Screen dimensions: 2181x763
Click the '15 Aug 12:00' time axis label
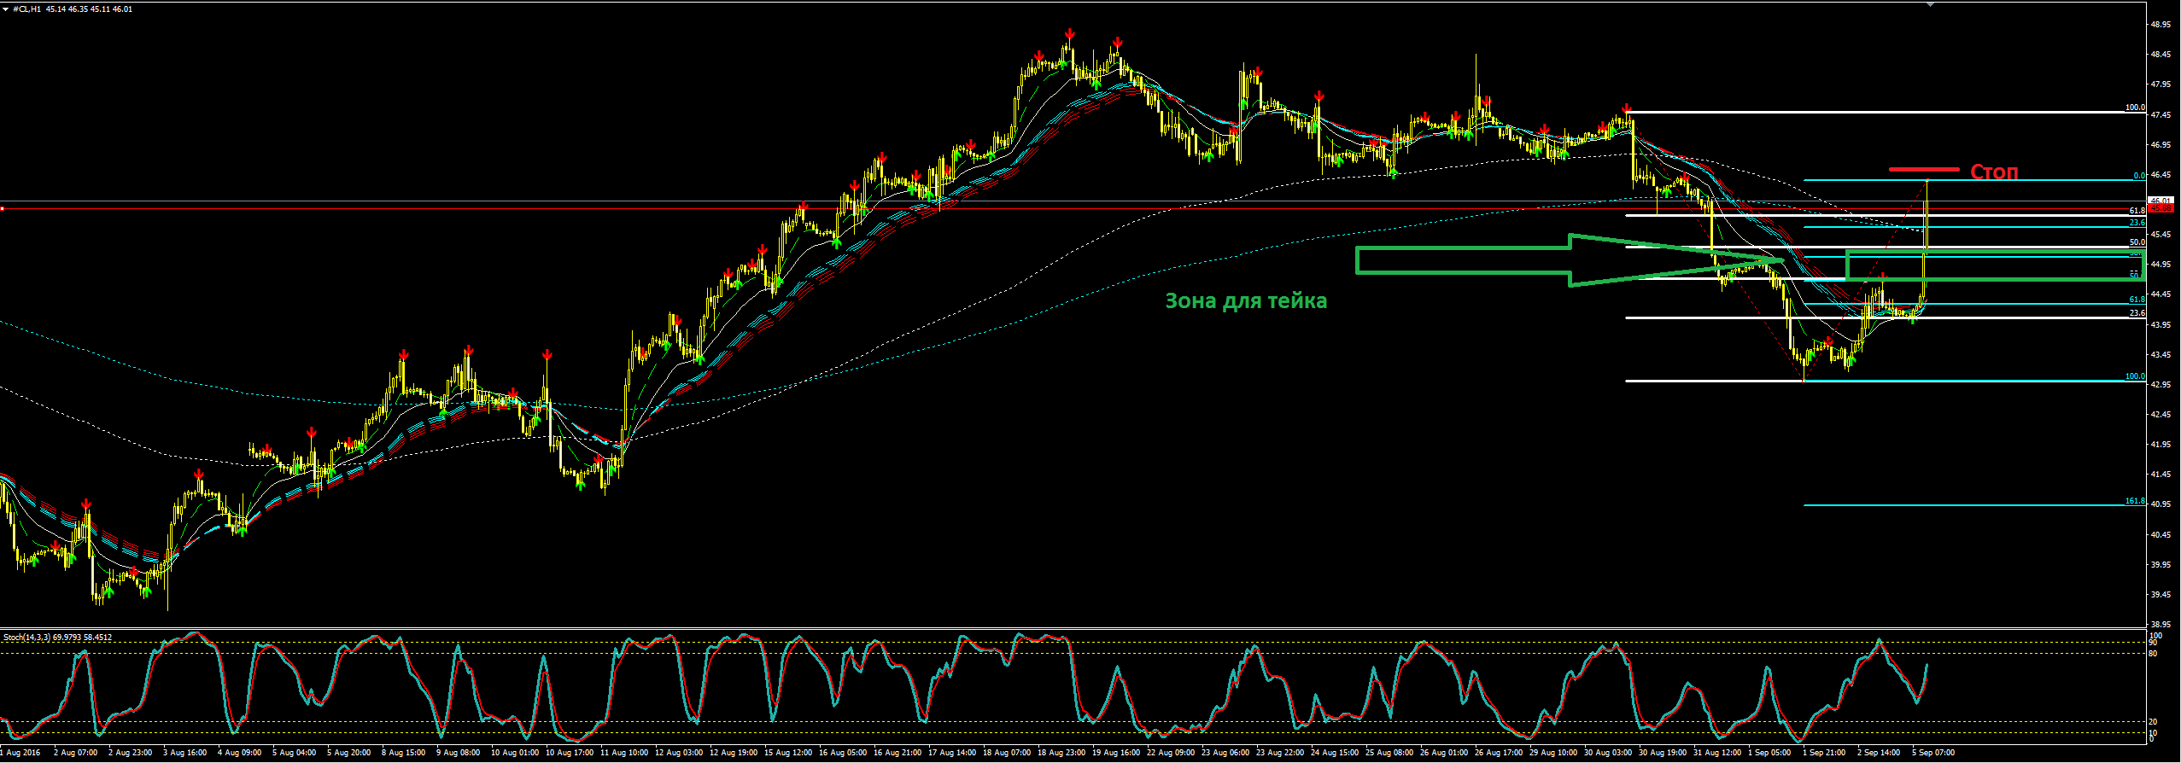[788, 753]
